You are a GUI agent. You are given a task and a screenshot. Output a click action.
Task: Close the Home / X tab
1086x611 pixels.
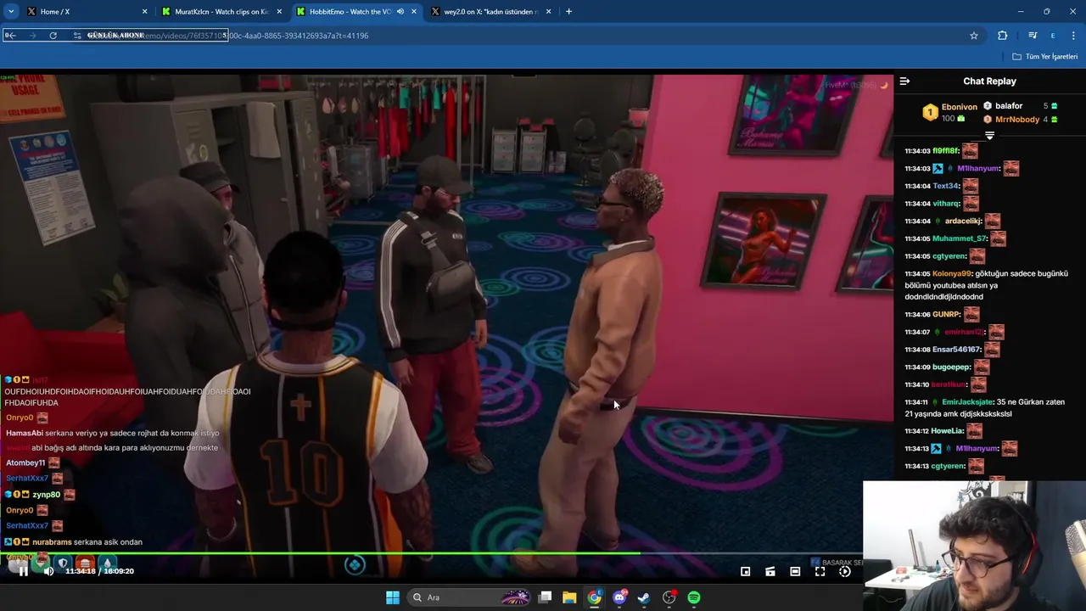[x=144, y=12]
